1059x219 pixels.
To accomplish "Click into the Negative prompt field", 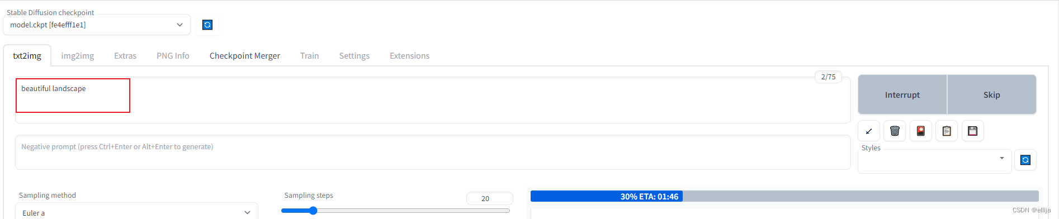I will (433, 152).
